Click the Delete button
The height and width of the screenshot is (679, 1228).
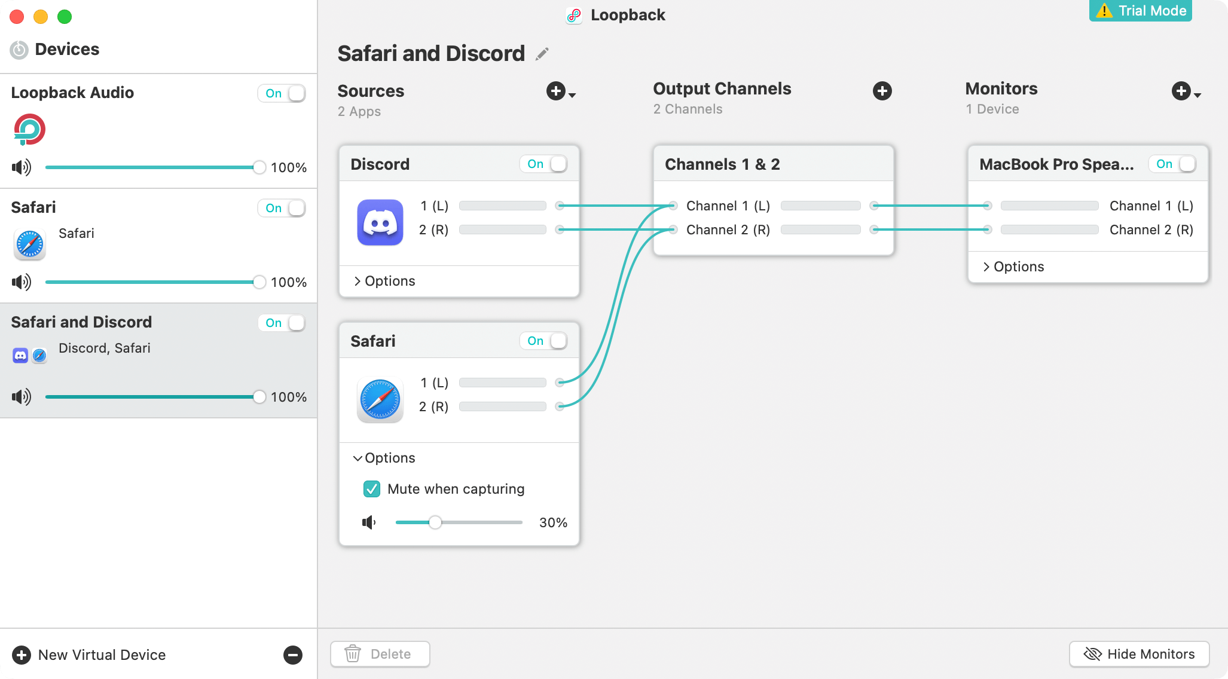point(380,654)
